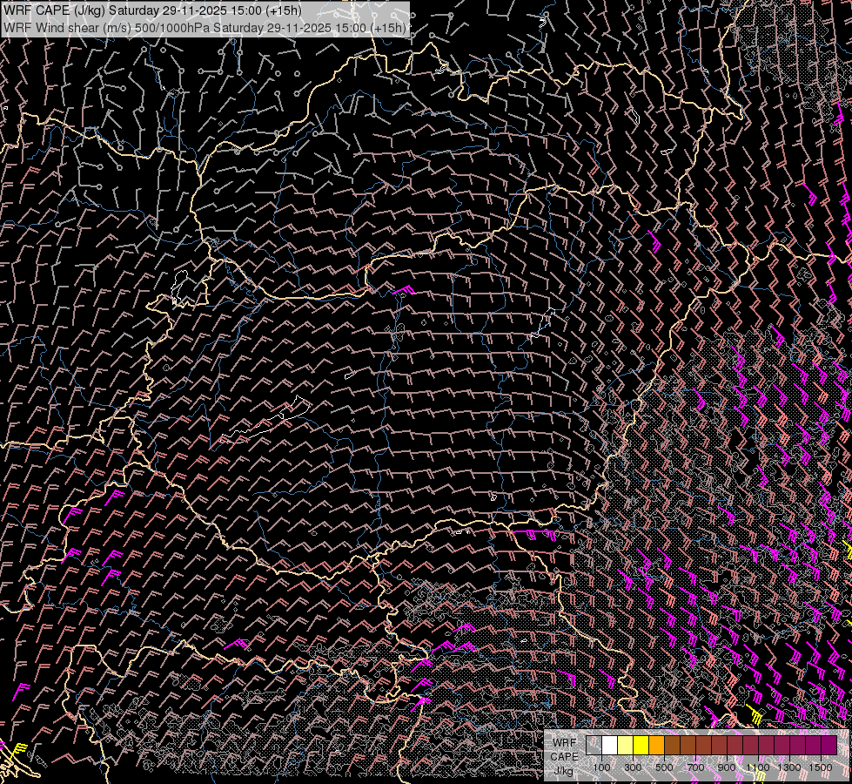
Task: Click the 700 value legend label
Action: click(x=695, y=767)
